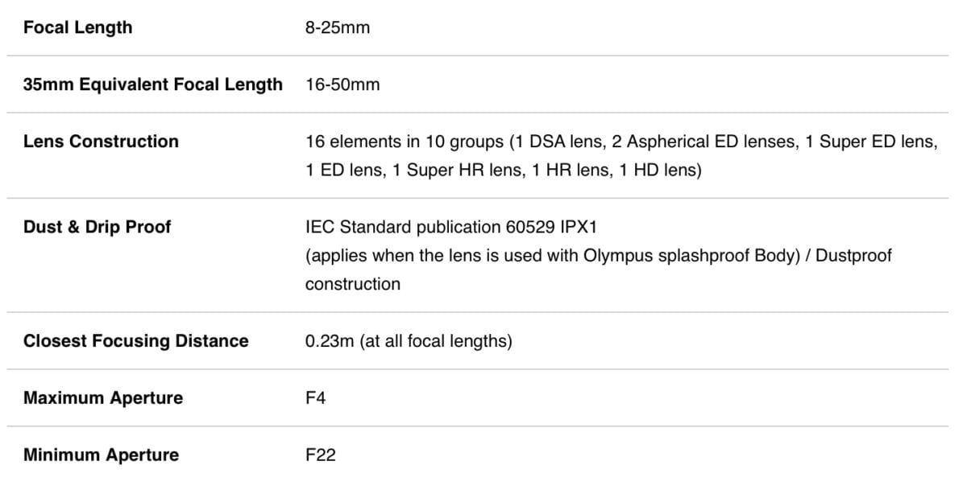Click the at all focal lengths note

coord(436,341)
